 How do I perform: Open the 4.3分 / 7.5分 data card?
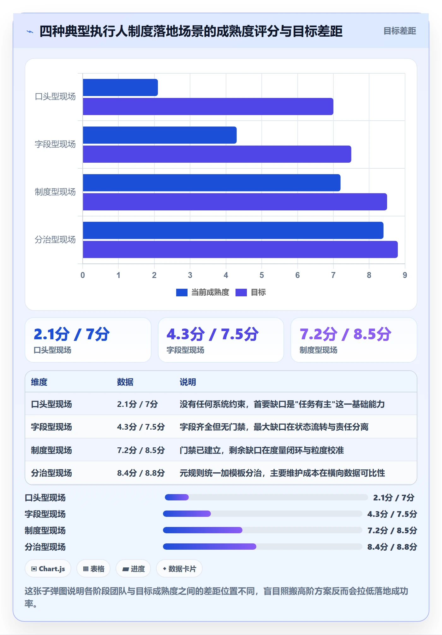(221, 340)
